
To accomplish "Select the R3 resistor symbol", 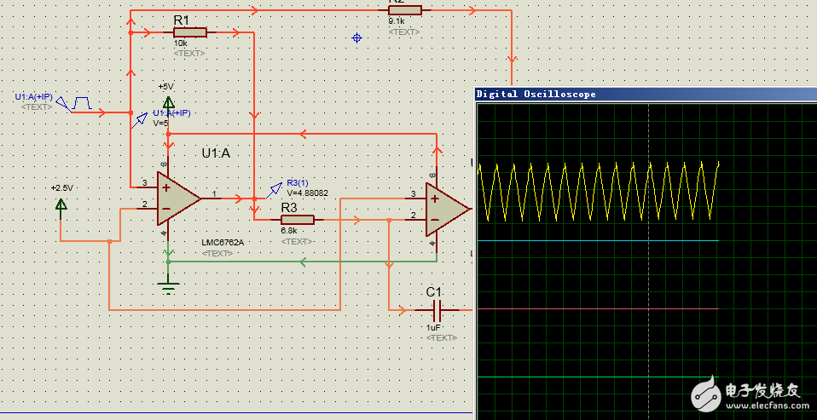I will (x=297, y=219).
